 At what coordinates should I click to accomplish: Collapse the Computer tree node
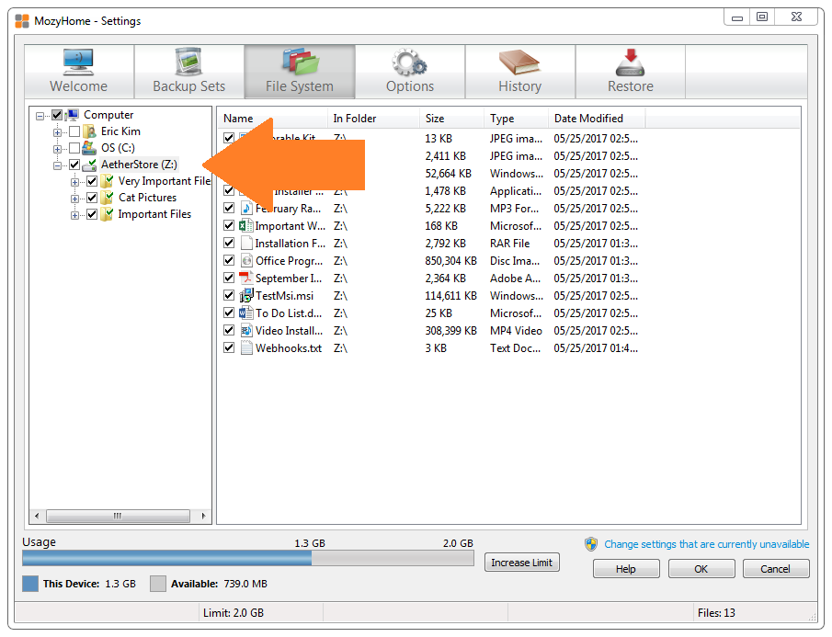pos(40,116)
